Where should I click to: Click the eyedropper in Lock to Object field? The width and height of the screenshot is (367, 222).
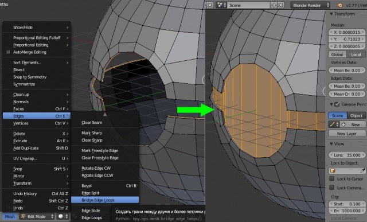[363, 171]
